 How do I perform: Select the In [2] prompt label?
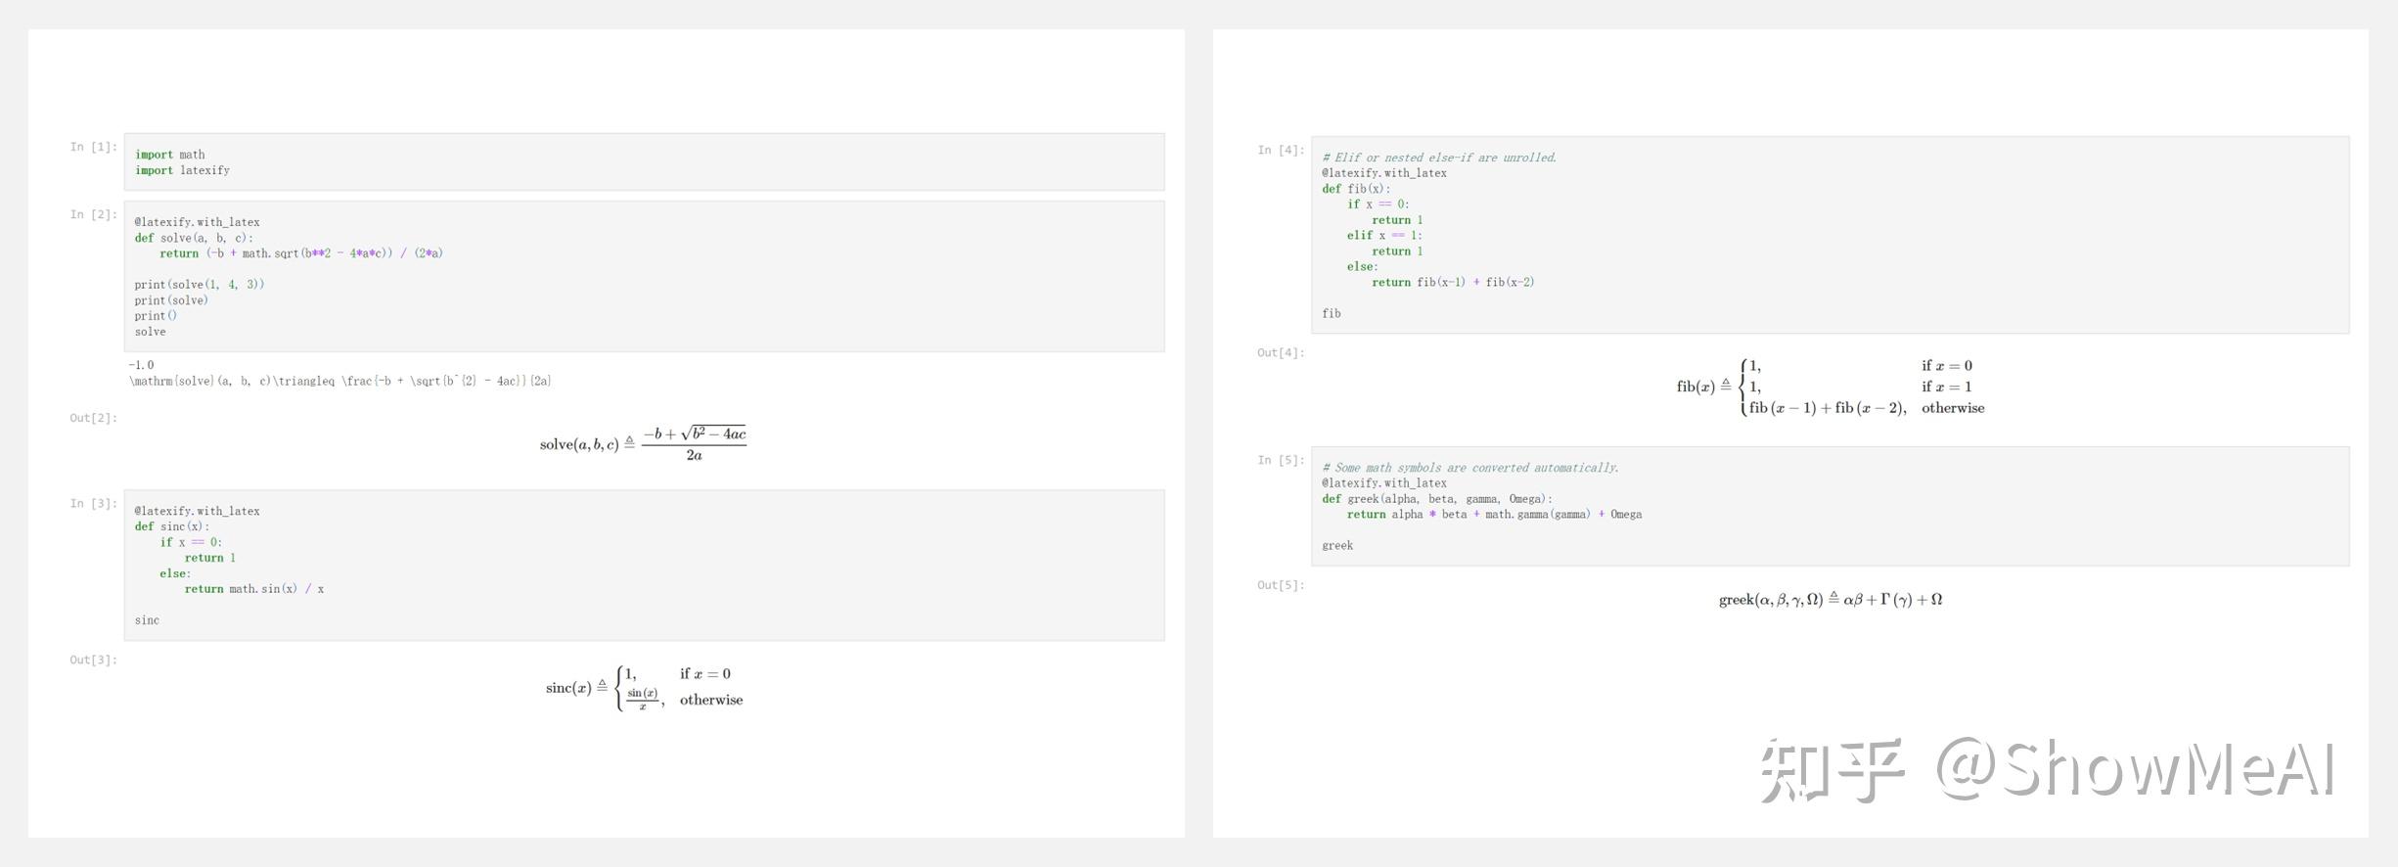pyautogui.click(x=93, y=214)
